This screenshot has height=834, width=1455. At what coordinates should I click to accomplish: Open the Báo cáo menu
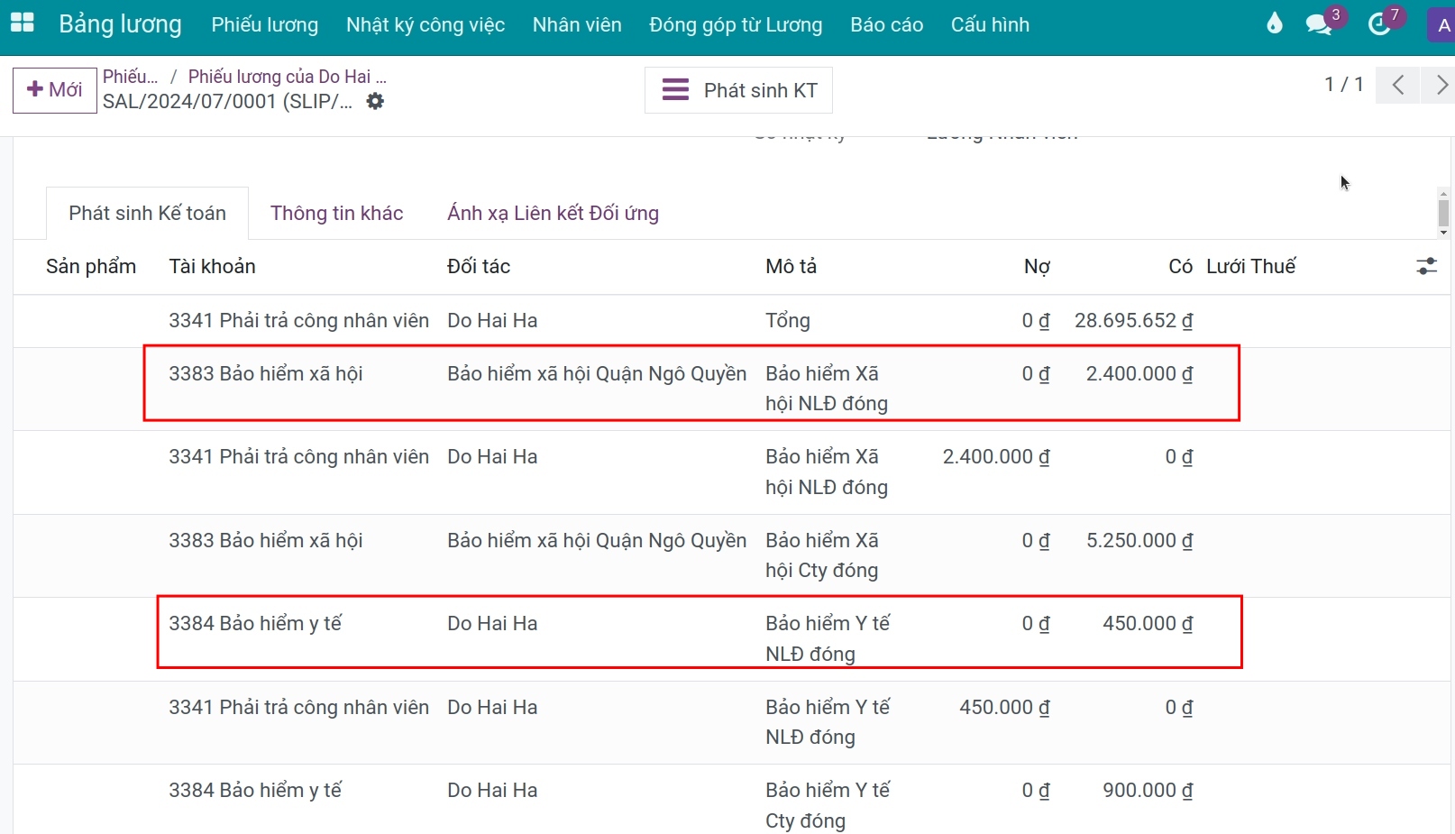pyautogui.click(x=886, y=24)
